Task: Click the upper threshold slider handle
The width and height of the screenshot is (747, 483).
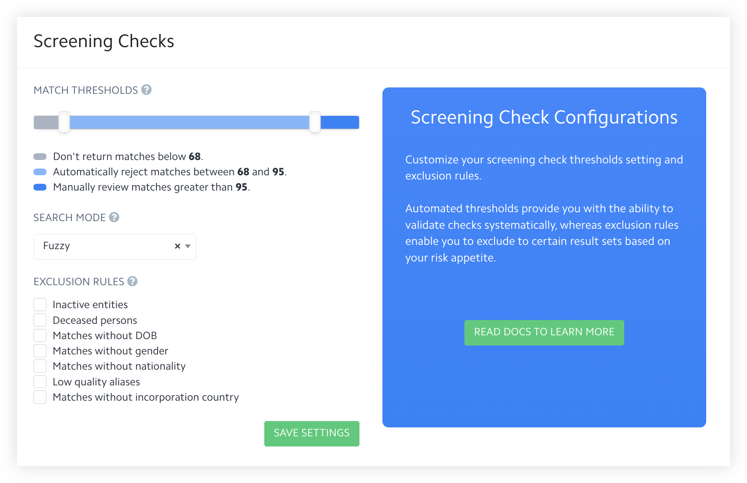Action: tap(315, 122)
